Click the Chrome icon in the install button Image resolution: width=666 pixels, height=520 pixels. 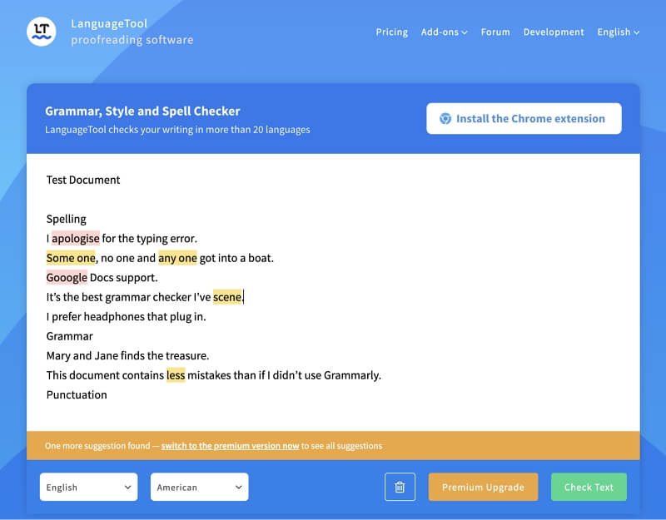pyautogui.click(x=445, y=118)
